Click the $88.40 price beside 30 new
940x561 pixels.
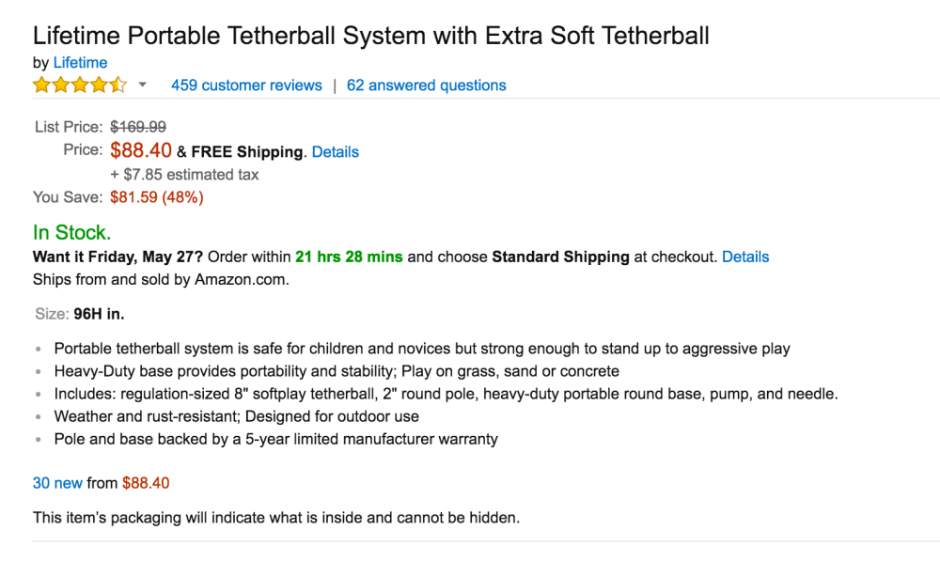(x=146, y=483)
